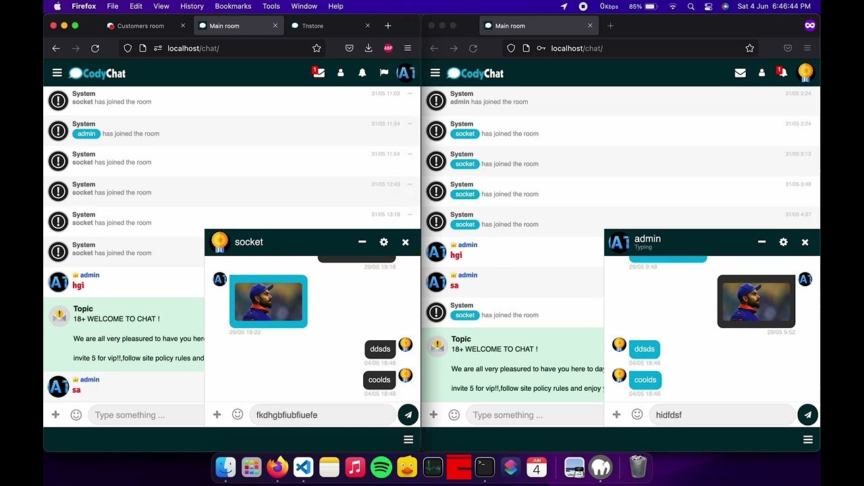Toggle bookmark star in the address bar

point(317,48)
